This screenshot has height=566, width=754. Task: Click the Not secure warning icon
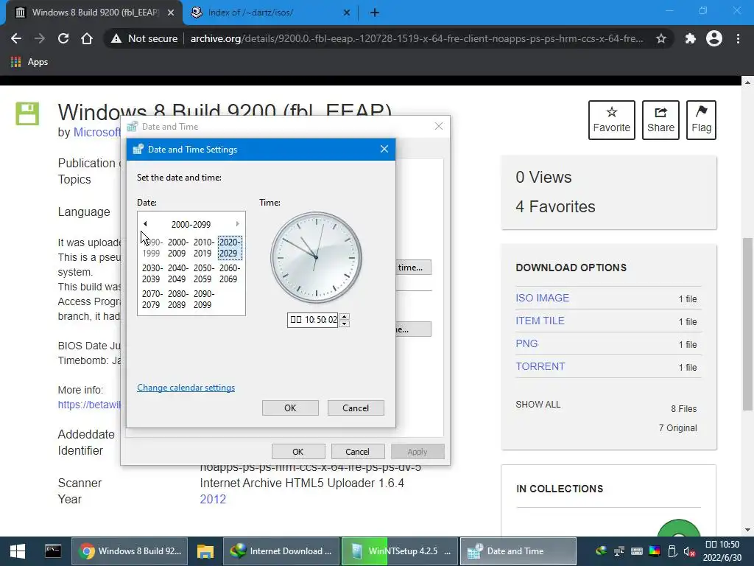tap(116, 38)
